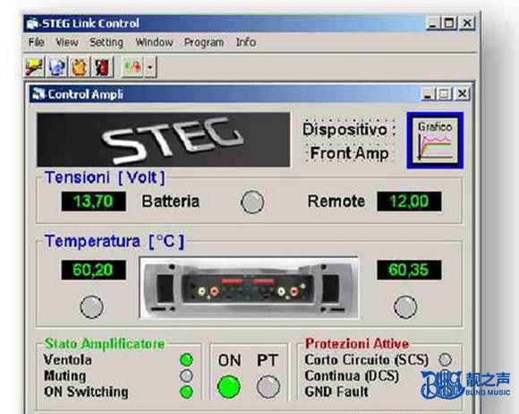Click the STEG Link Control title bar icon
This screenshot has width=519, height=414.
click(x=33, y=23)
